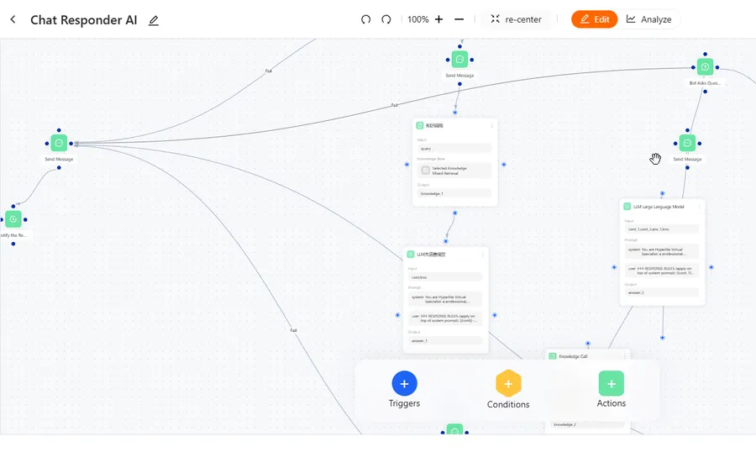The height and width of the screenshot is (473, 756).
Task: Select the Bot Asks Ques... node icon
Action: pyautogui.click(x=705, y=66)
